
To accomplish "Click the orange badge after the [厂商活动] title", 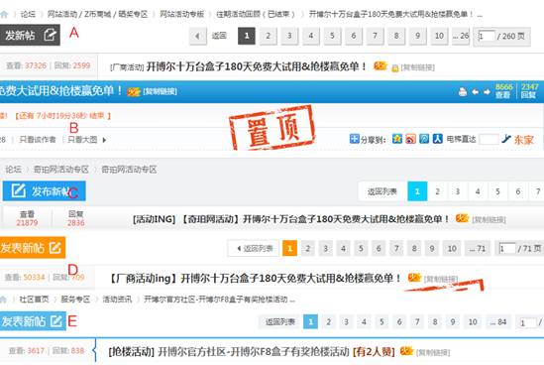I will [381, 65].
